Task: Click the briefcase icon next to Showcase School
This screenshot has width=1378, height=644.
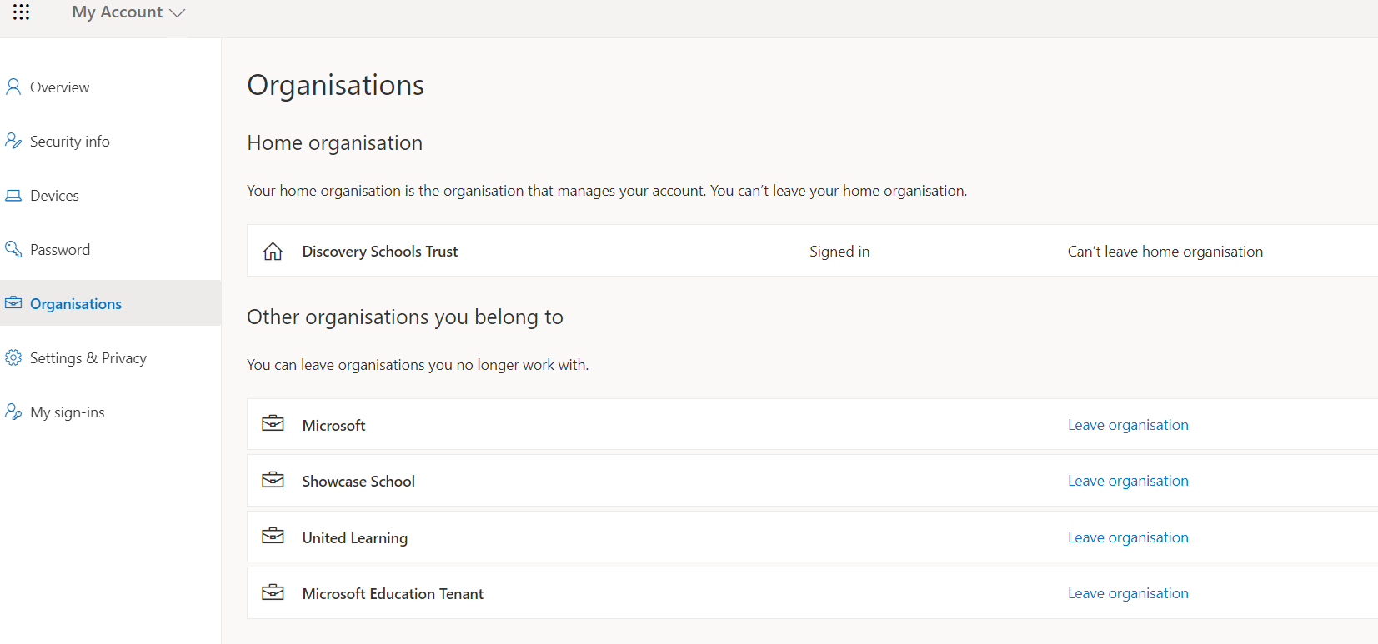Action: click(x=273, y=480)
